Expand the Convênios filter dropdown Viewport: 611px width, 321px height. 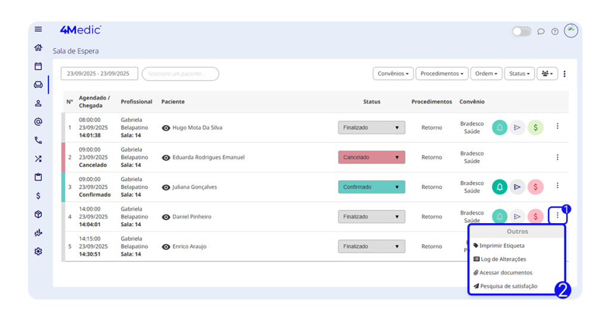393,73
